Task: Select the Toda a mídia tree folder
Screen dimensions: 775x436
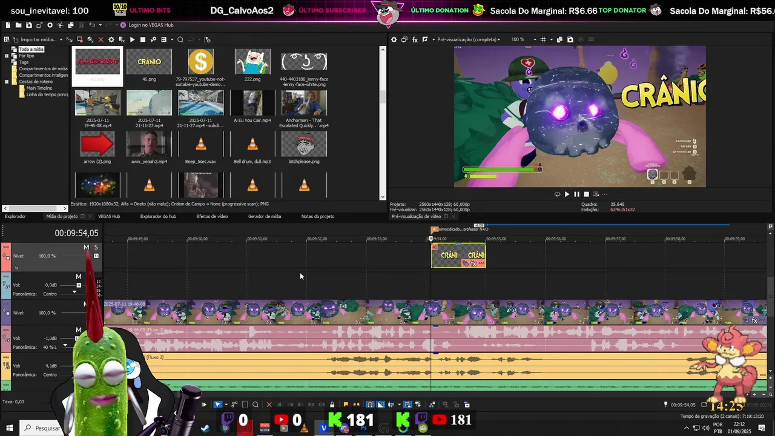Action: 31,49
